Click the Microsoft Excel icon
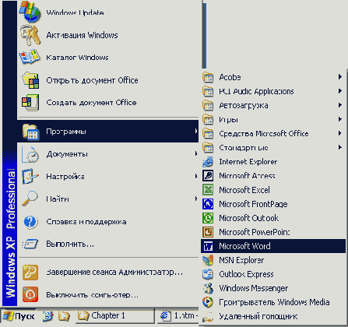 208,190
